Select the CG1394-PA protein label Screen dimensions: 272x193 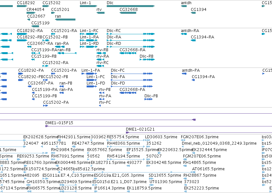(x=203, y=77)
